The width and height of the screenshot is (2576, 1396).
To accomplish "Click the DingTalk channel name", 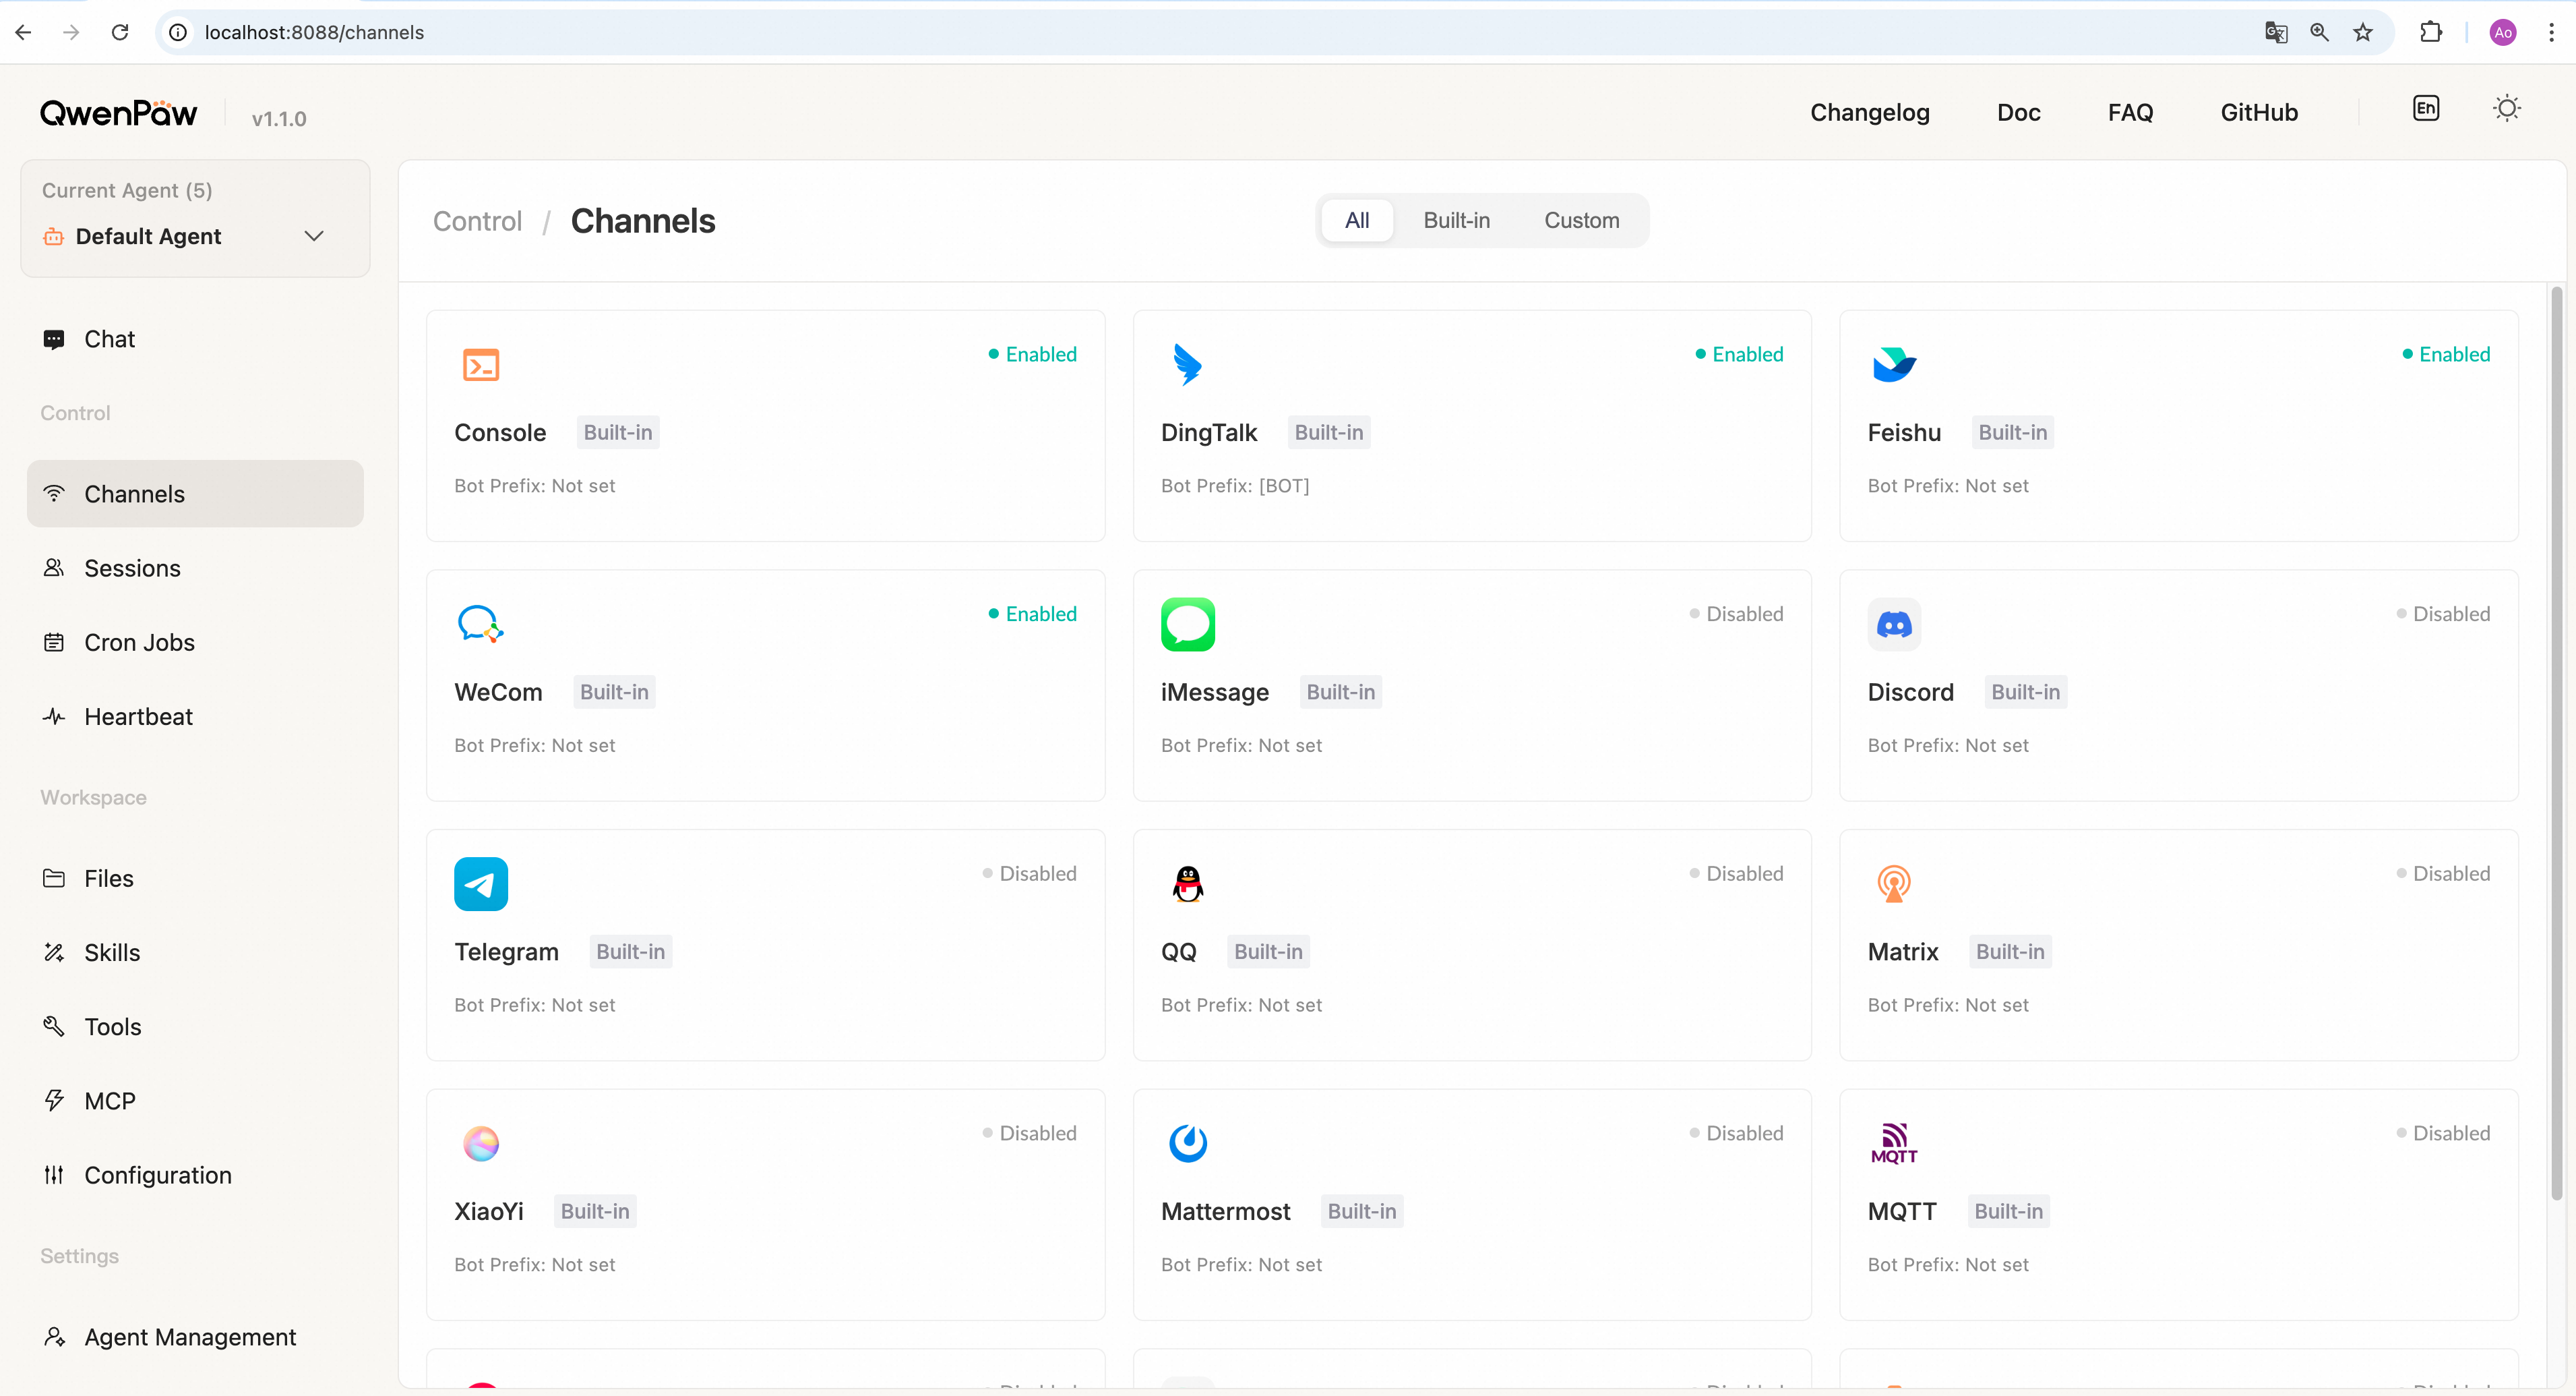I will [x=1209, y=432].
